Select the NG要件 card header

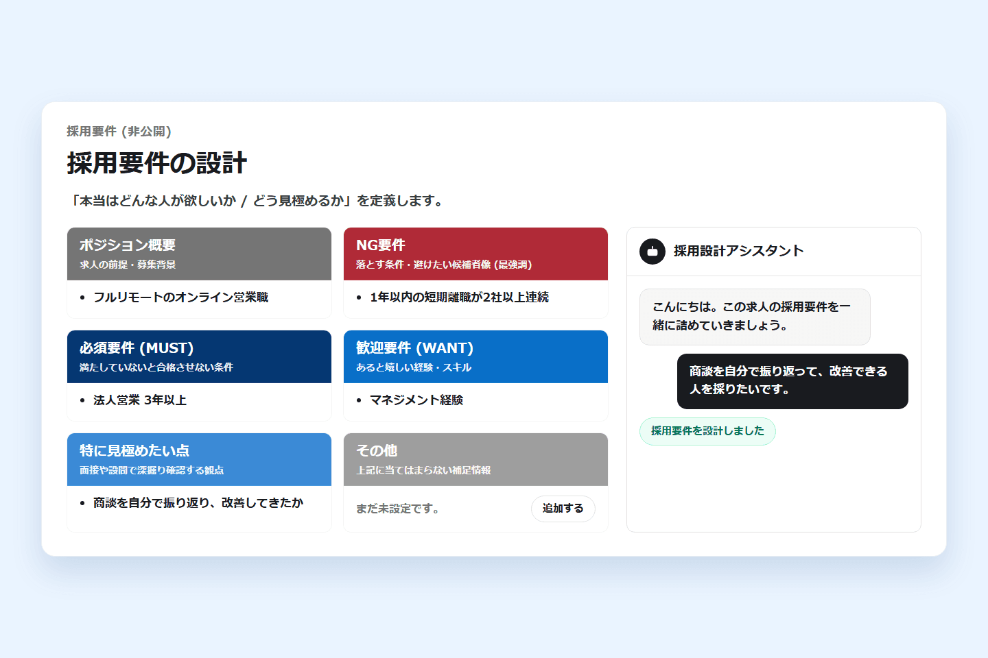pos(475,254)
